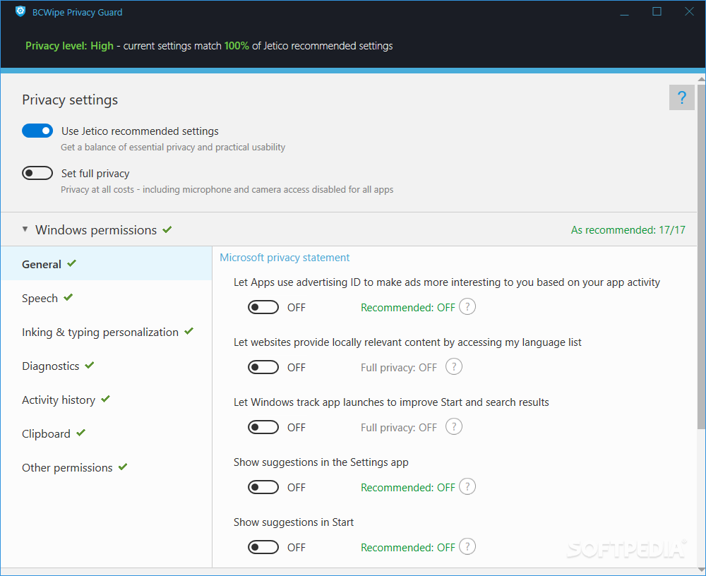Toggle the track app launches switch

tap(263, 427)
